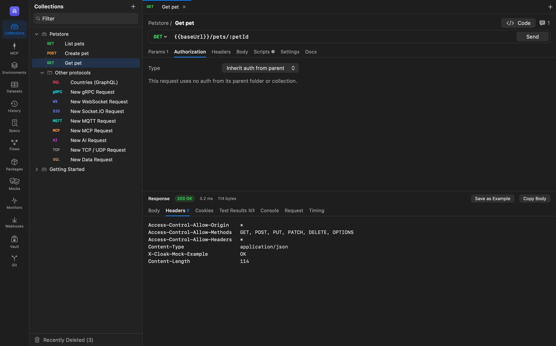Open the Environments sidebar section

[14, 68]
